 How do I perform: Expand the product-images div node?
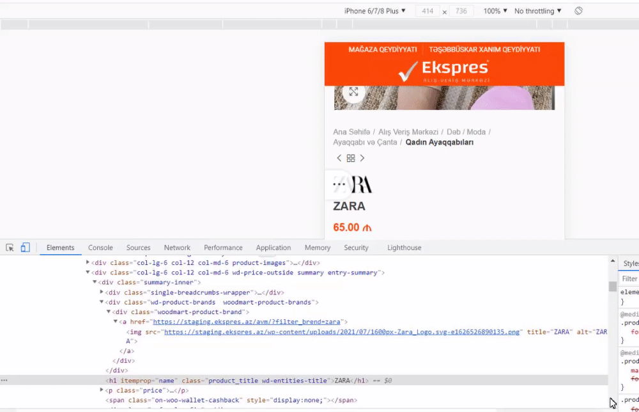(88, 262)
